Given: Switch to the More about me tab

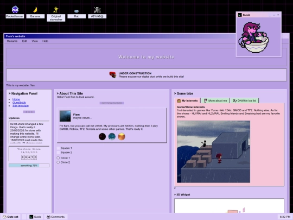Looking at the screenshot, I should coord(215,100).
